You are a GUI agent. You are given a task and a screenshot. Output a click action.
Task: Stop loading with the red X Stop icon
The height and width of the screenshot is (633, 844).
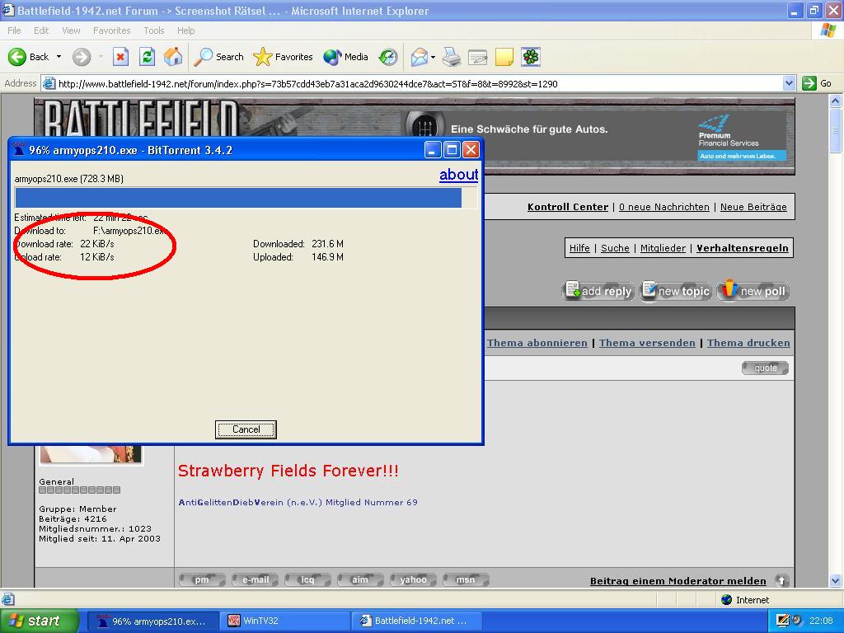pyautogui.click(x=120, y=57)
